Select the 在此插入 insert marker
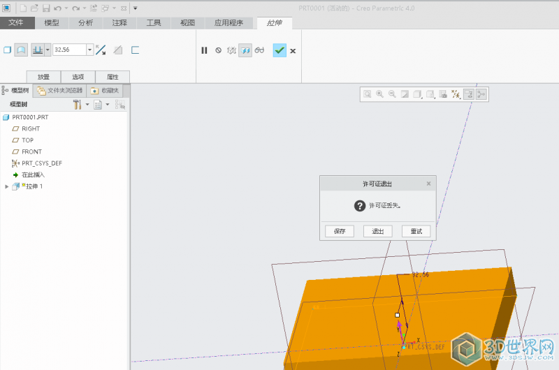The height and width of the screenshot is (370, 559). tap(33, 175)
